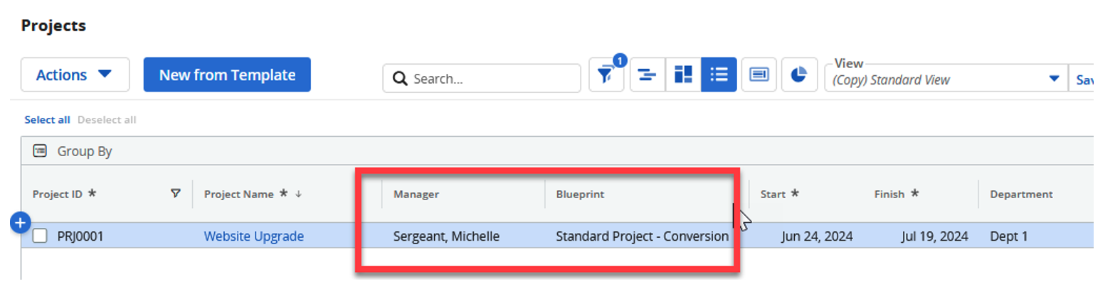The width and height of the screenshot is (1120, 296).
Task: Click the search magnifier icon
Action: tap(400, 78)
